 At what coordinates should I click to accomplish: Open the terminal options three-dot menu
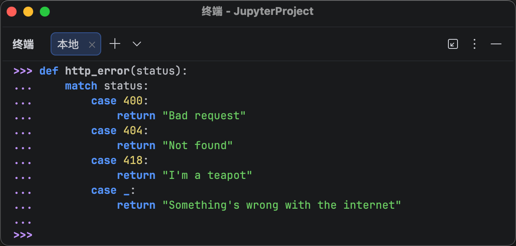point(475,44)
